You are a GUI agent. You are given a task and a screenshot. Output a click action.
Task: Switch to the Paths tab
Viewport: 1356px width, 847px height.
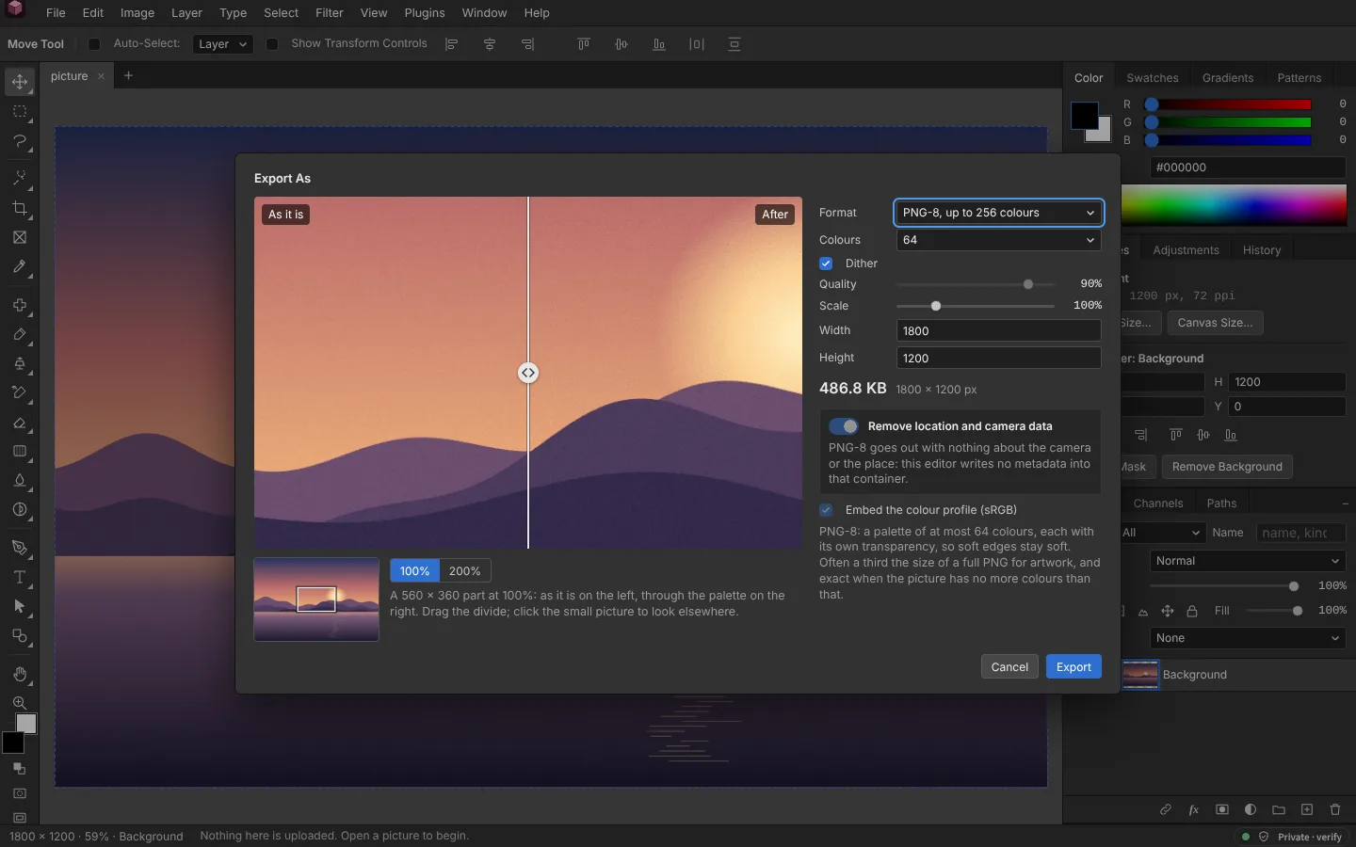pos(1221,503)
